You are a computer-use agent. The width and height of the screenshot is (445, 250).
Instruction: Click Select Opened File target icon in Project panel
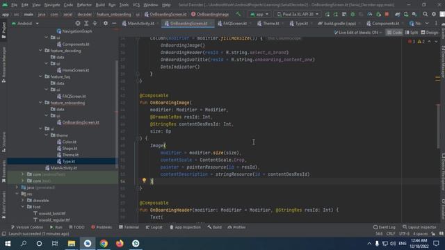tap(78, 23)
